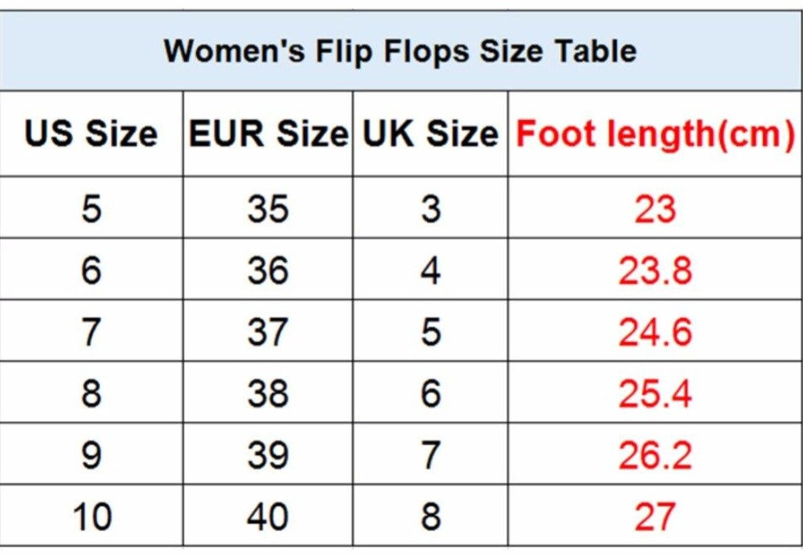Click foot length value 27
Screen dimensions: 803x556
tap(655, 516)
